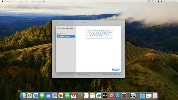Click the green zoom window button

[x=58, y=23]
